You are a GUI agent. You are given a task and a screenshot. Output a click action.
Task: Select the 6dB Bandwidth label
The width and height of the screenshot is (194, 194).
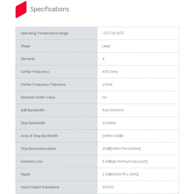pyautogui.click(x=33, y=110)
